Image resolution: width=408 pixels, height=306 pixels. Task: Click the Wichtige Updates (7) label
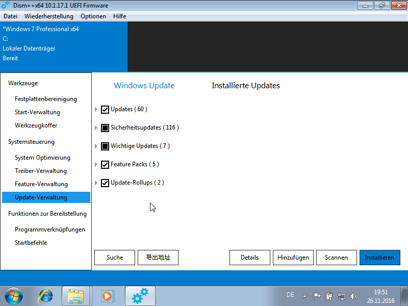pyautogui.click(x=140, y=146)
